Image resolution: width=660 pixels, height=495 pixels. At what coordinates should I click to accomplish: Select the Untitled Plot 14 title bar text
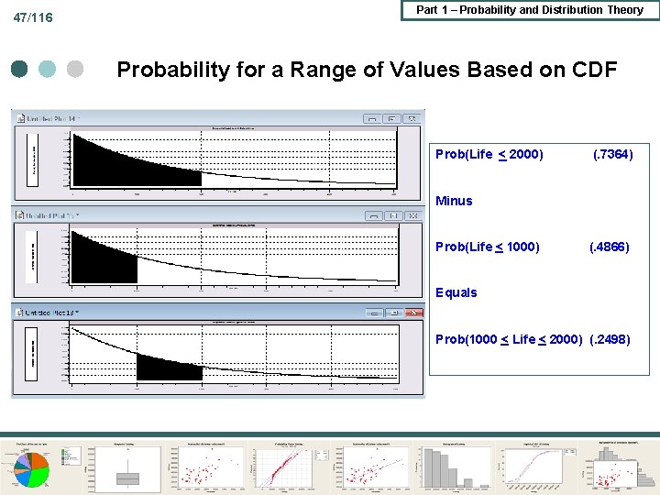pyautogui.click(x=53, y=118)
